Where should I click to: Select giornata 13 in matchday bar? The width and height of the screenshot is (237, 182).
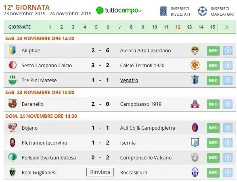[189, 27]
